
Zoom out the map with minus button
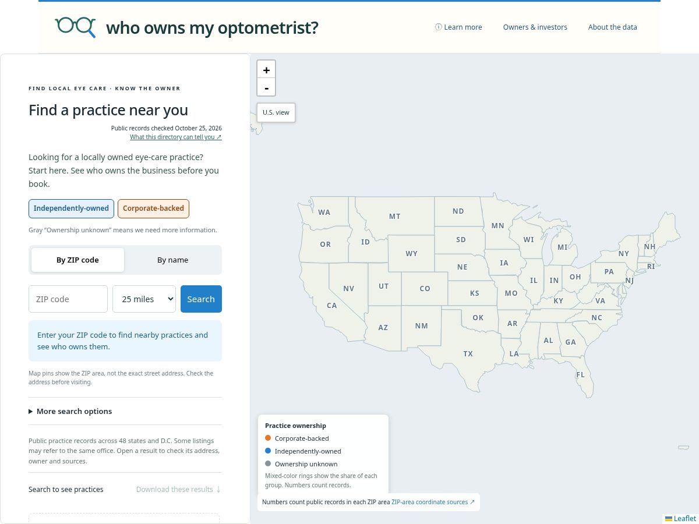click(266, 87)
